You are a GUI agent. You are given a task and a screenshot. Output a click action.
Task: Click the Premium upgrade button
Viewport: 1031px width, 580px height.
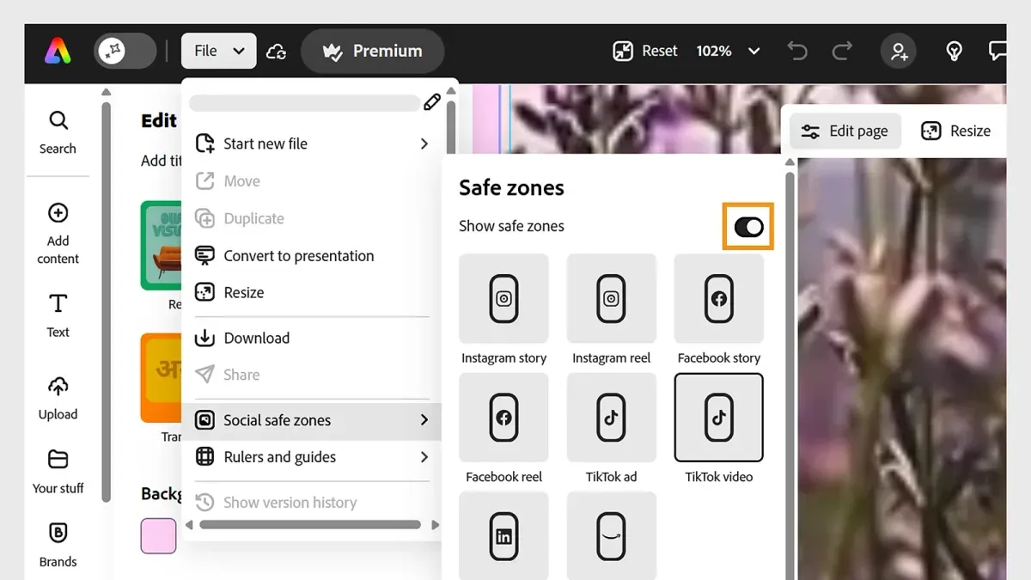click(x=372, y=52)
